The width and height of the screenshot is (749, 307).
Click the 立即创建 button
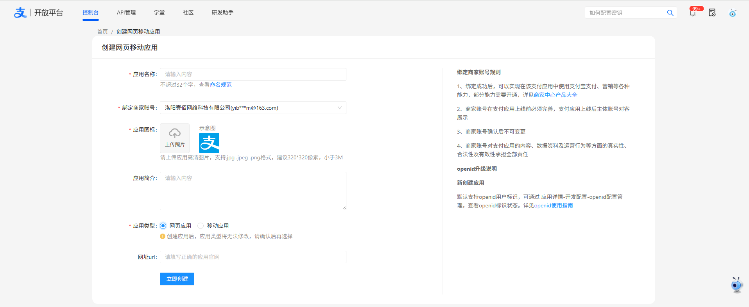point(177,279)
